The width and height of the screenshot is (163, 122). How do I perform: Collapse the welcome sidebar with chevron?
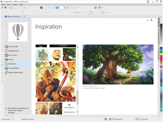click(30, 20)
